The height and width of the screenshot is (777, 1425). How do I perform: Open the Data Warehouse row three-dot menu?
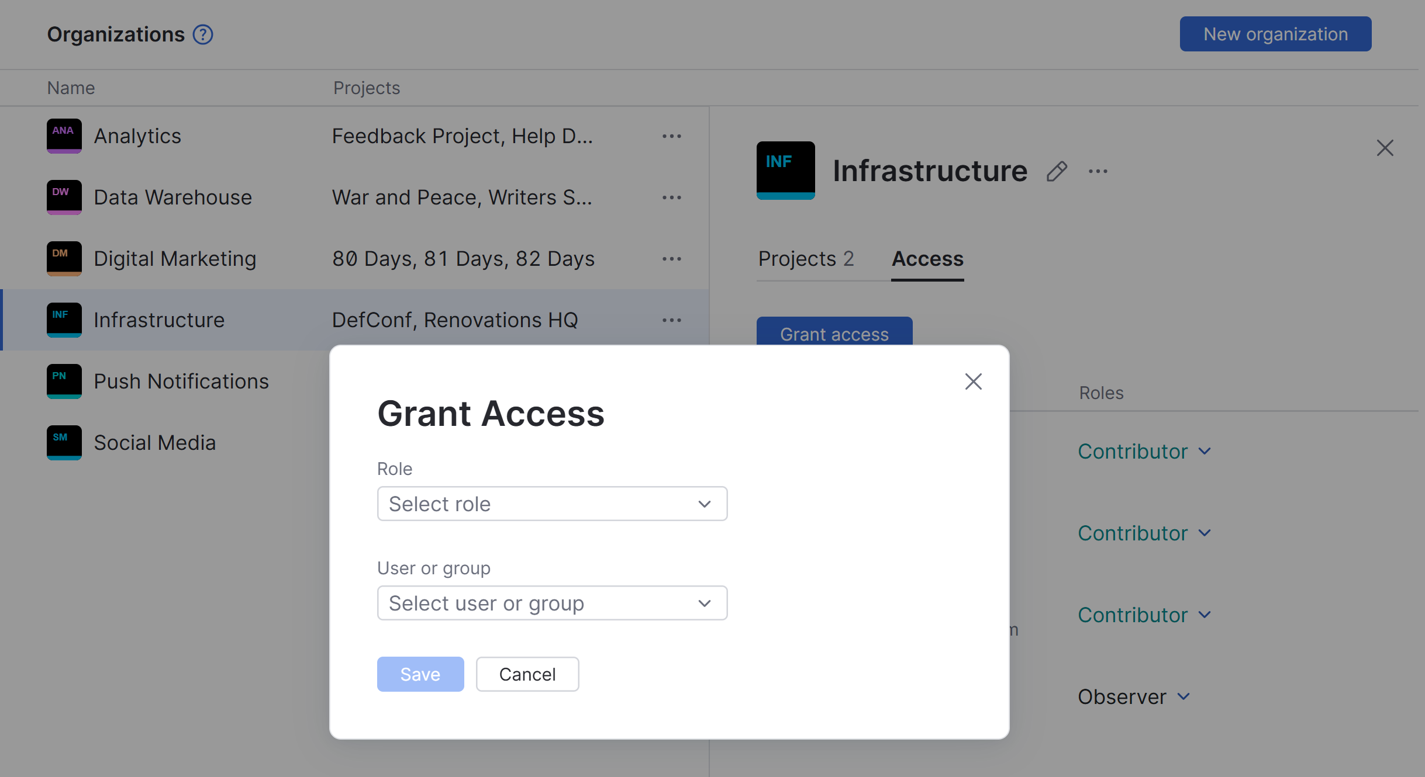click(671, 197)
